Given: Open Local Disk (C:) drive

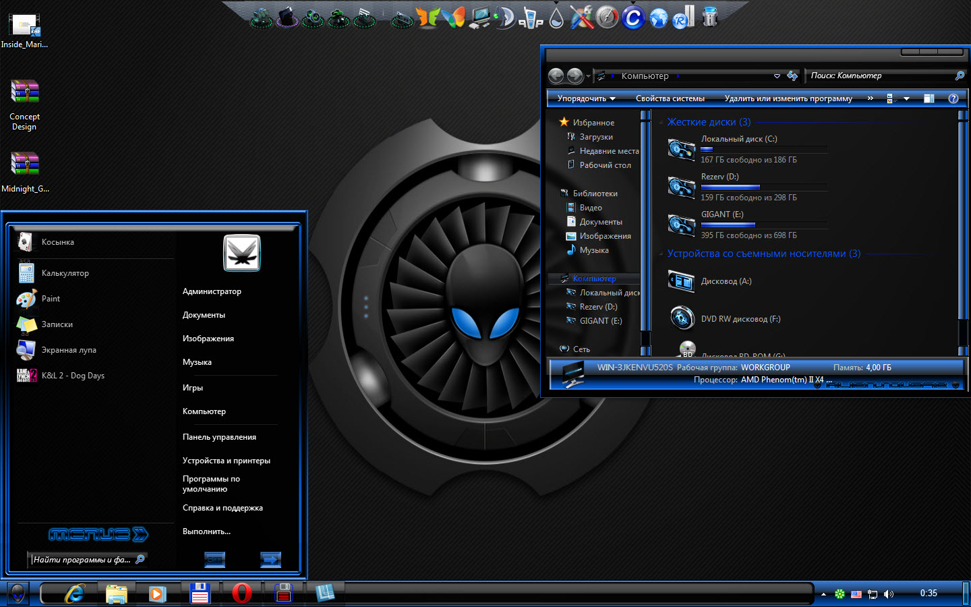Looking at the screenshot, I should (747, 149).
